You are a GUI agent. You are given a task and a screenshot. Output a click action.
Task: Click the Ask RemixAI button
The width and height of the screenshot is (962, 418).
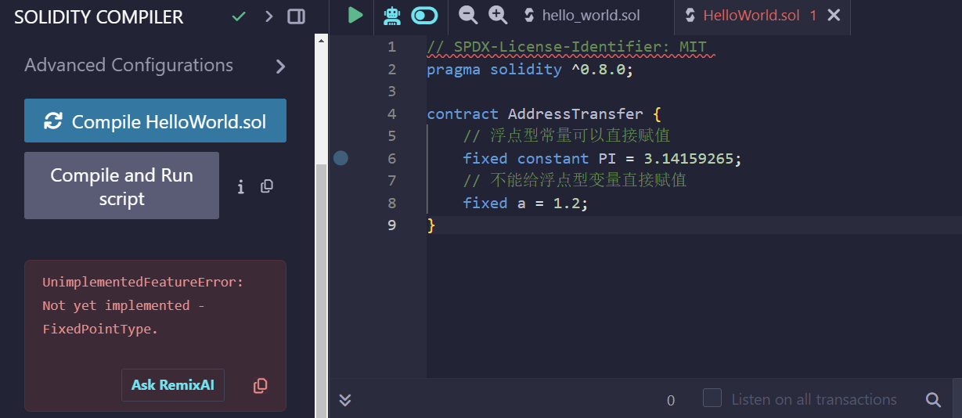(x=173, y=385)
